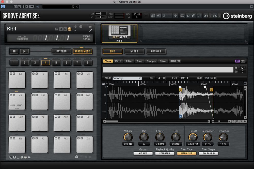
Task: Click the drum pad icon in the toolbar
Action: pos(153,16)
